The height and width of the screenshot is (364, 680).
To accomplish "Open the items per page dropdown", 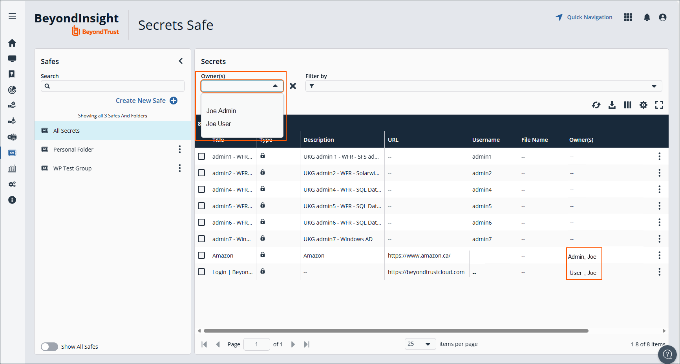I will [420, 344].
